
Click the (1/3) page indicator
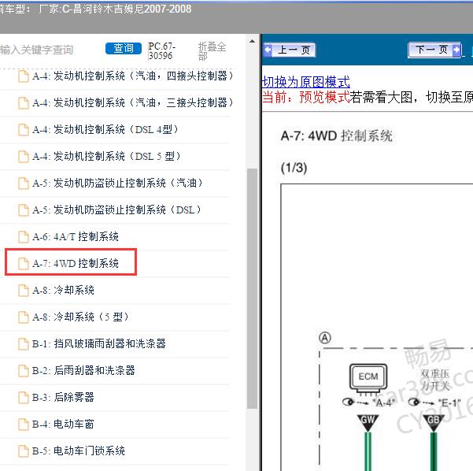tap(294, 168)
